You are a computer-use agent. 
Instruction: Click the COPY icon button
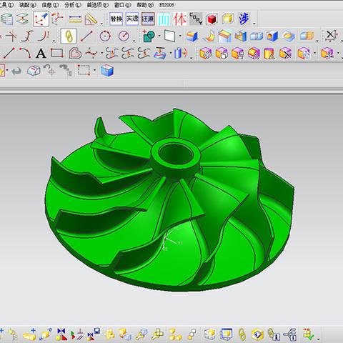click(196, 19)
